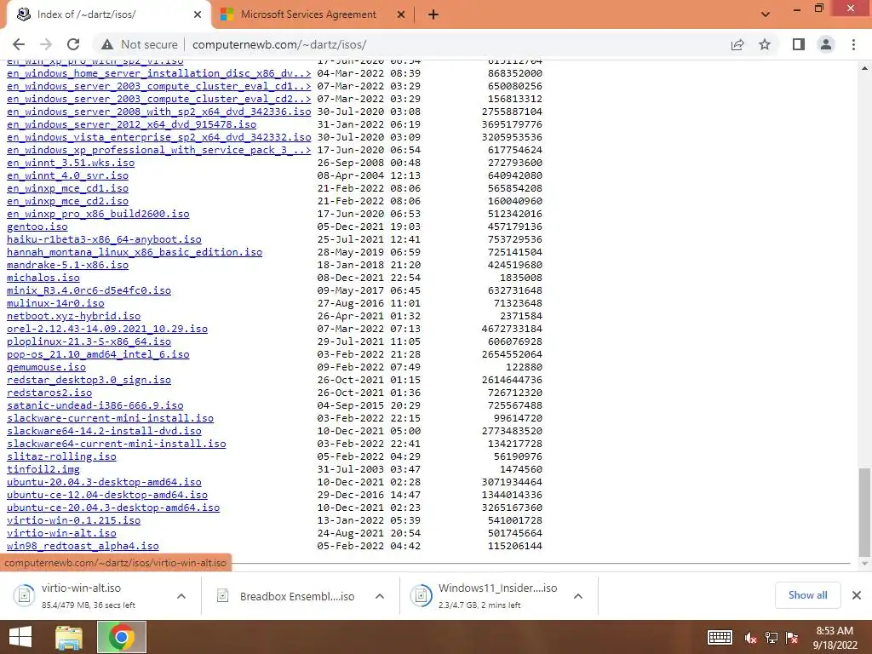Click en_winxp_pro_x86_build2600.iso link

pyautogui.click(x=98, y=214)
